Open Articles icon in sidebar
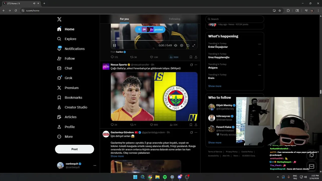 59,117
